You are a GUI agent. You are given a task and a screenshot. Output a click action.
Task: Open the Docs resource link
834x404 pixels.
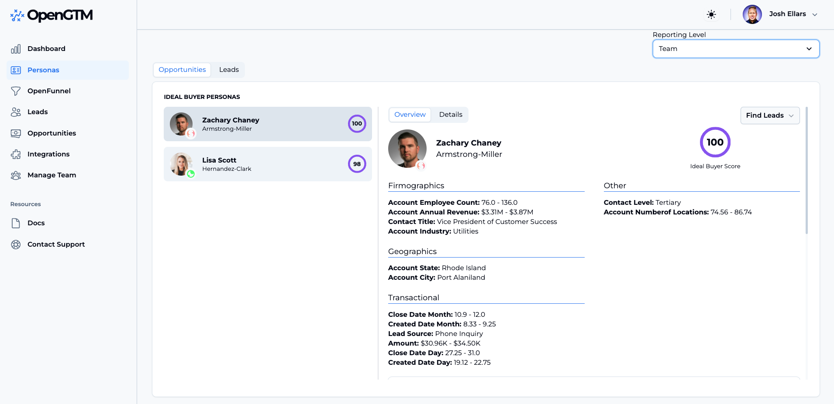point(68,223)
